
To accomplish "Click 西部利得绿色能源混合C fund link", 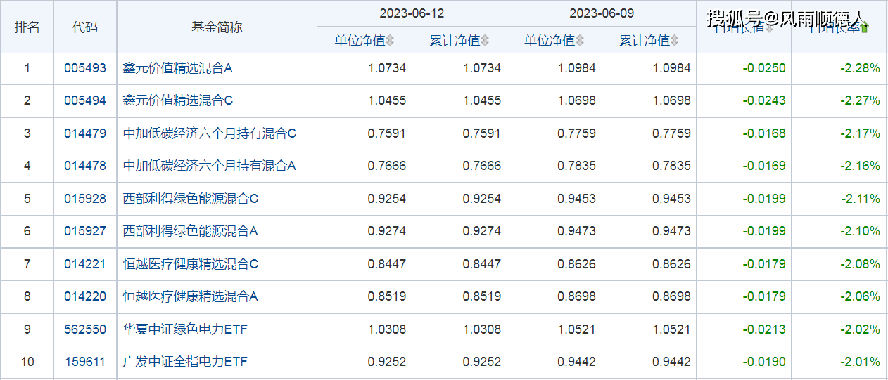I will (x=191, y=199).
